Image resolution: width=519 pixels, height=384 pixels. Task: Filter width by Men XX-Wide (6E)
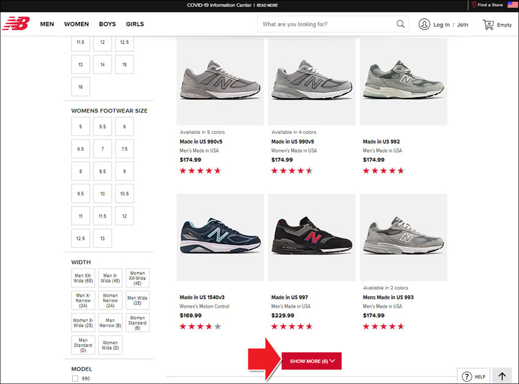[x=83, y=278]
